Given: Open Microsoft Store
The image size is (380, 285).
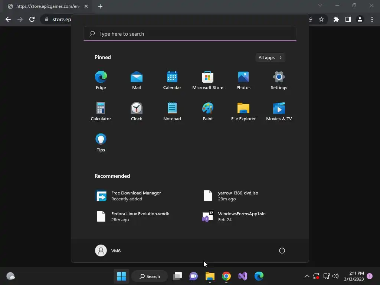Looking at the screenshot, I should (x=208, y=81).
